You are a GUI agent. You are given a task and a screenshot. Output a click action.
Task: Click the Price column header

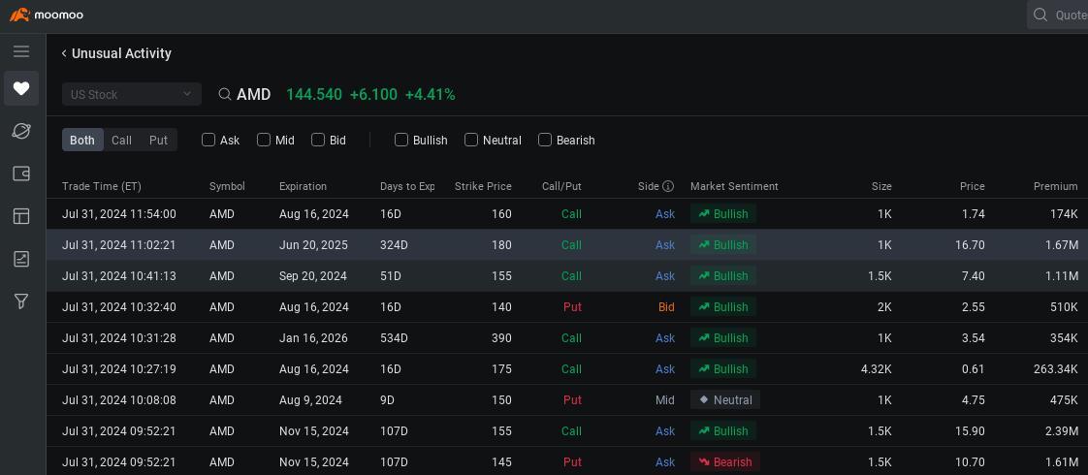(973, 186)
